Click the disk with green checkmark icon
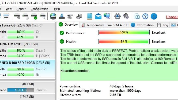Image resolution: width=178 pixels, height=100 pixels. pyautogui.click(x=34, y=16)
